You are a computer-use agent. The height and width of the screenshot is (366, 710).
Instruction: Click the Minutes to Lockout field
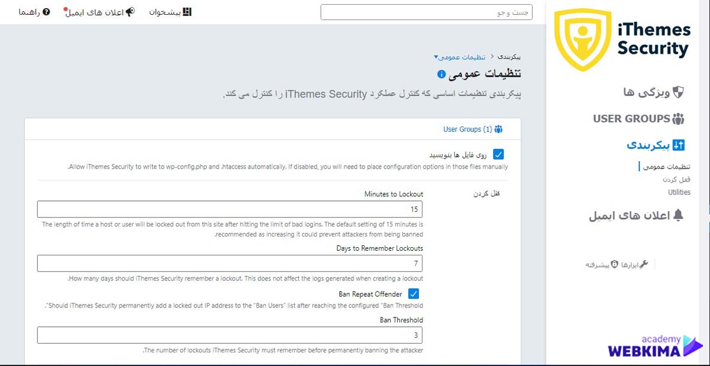coord(230,209)
